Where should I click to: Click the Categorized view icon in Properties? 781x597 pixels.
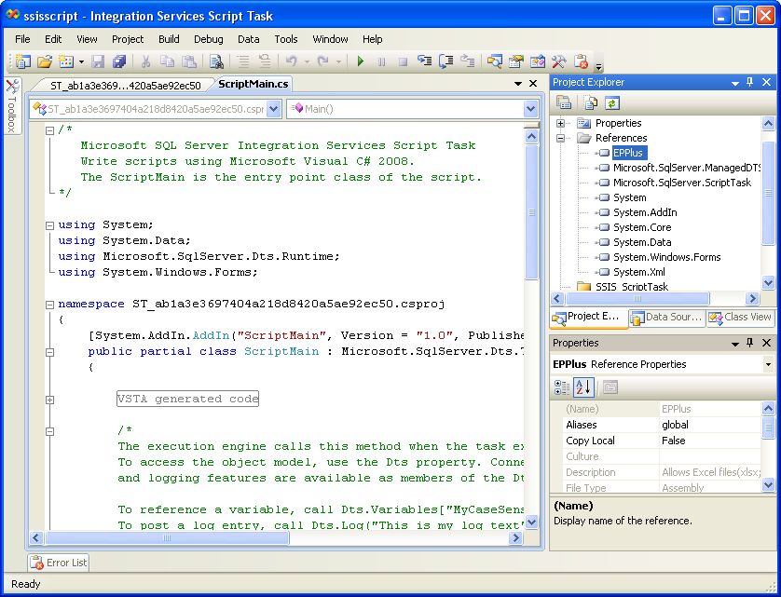[563, 387]
